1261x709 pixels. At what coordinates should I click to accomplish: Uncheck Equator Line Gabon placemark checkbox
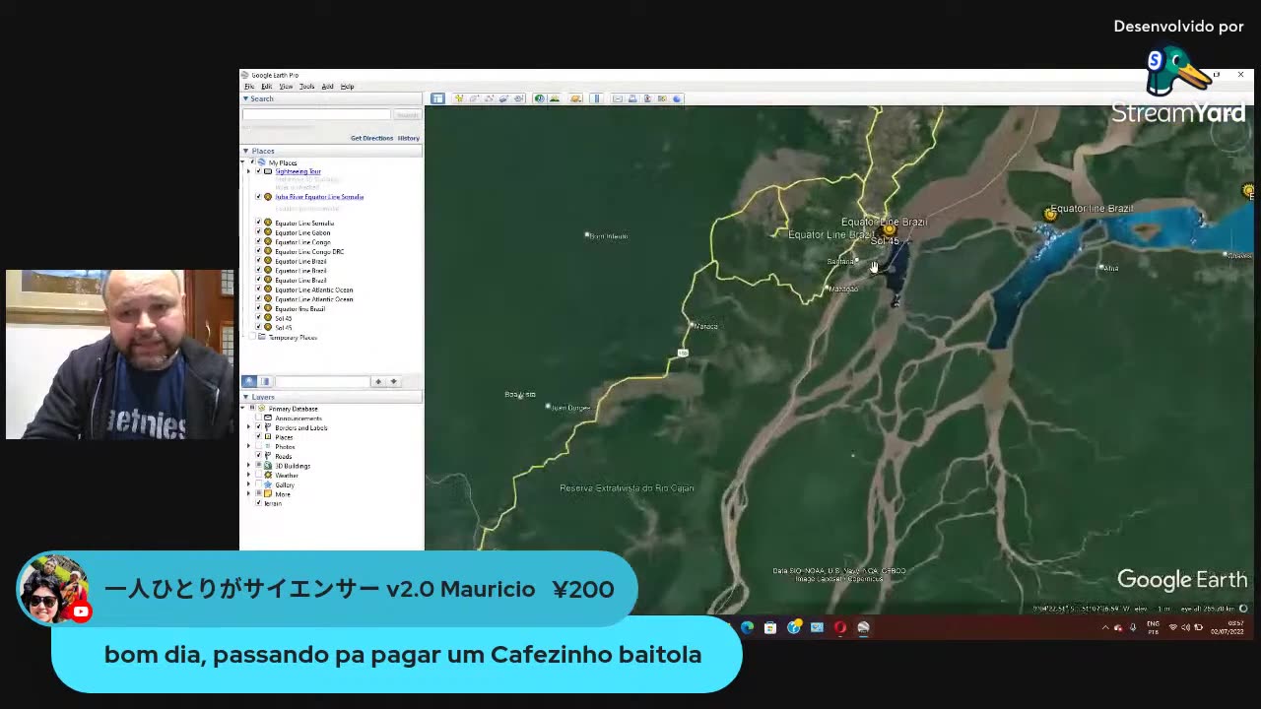(259, 232)
